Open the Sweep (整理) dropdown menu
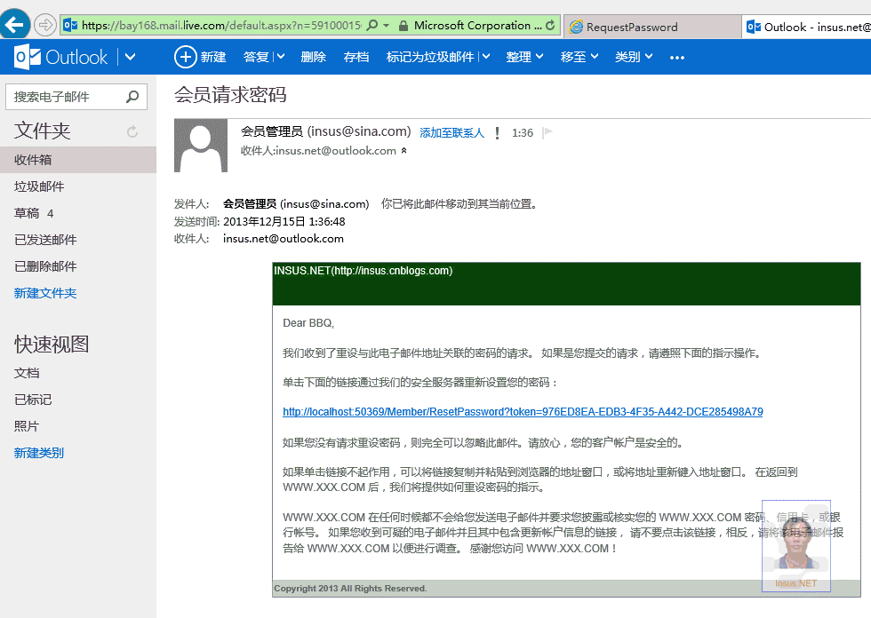The image size is (871, 618). click(x=524, y=57)
